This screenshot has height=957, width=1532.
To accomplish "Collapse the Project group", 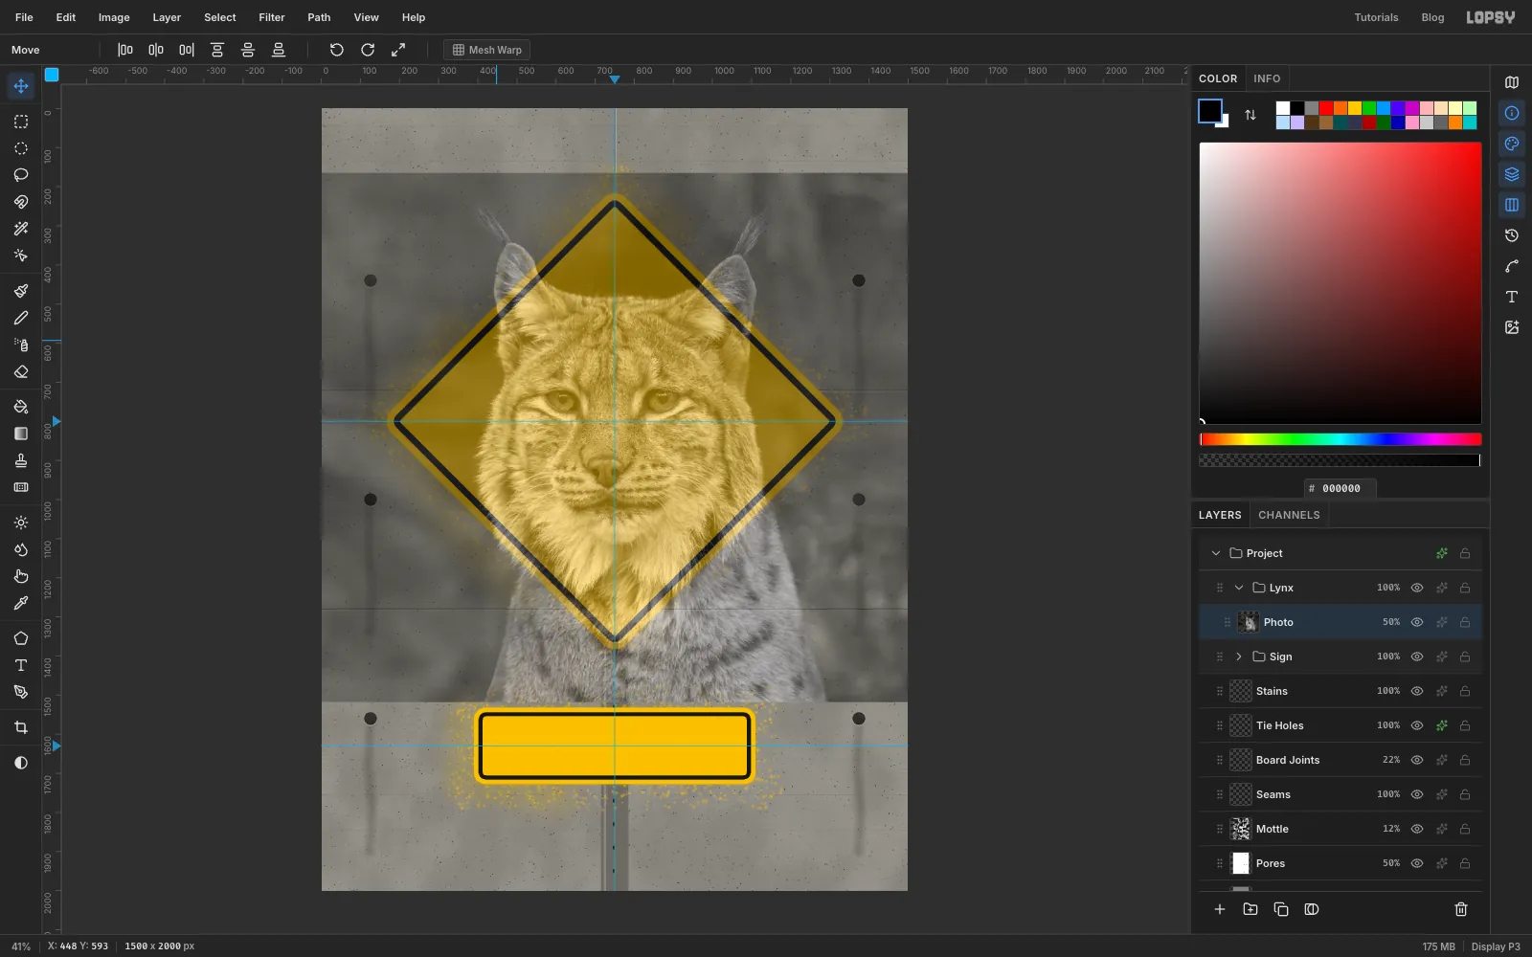I will click(1216, 553).
